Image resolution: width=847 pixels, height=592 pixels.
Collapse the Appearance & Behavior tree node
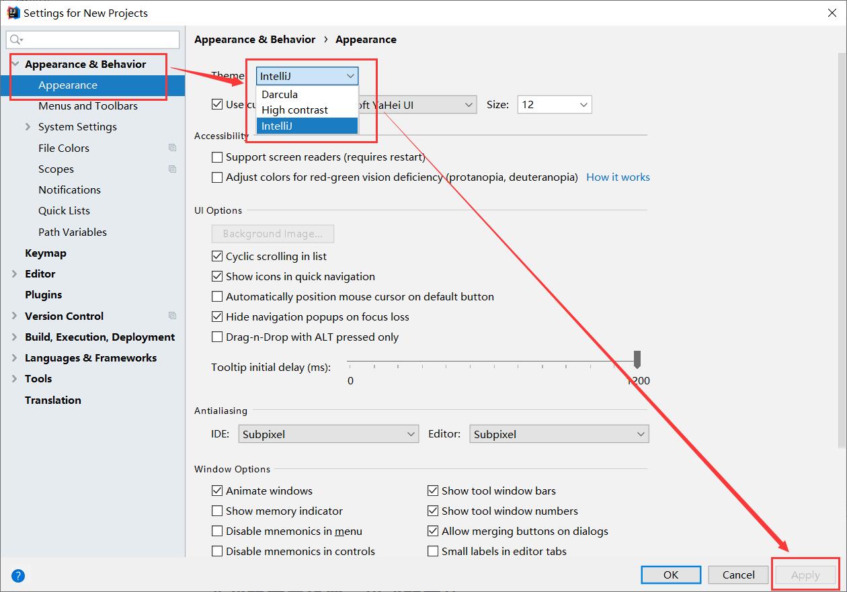coord(15,64)
